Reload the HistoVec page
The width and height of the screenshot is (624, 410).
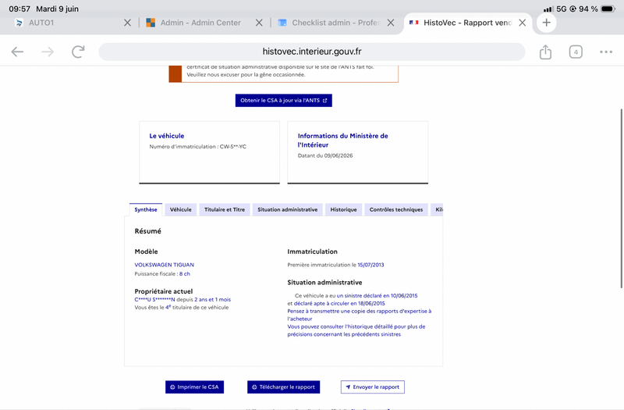[x=78, y=52]
